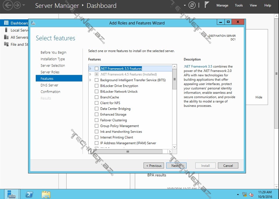Screen dimensions: 279x199
Task: Open File Explorer from taskbar
Action: click(46, 194)
